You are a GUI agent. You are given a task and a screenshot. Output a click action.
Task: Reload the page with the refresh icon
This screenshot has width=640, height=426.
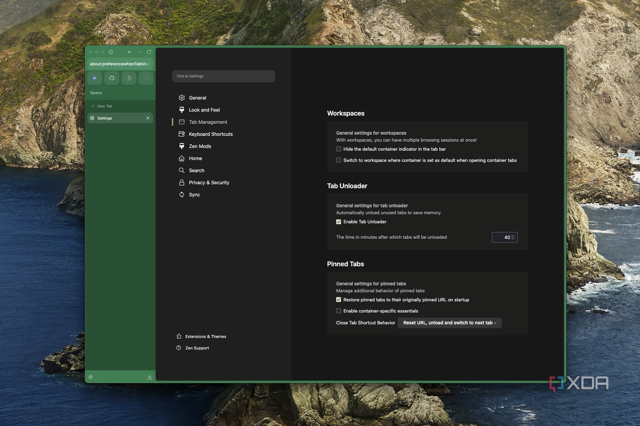point(149,52)
